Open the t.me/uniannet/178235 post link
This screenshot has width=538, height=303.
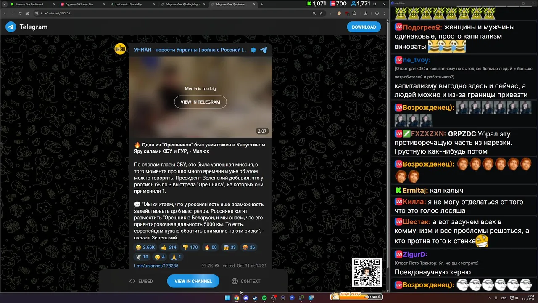[156, 266]
